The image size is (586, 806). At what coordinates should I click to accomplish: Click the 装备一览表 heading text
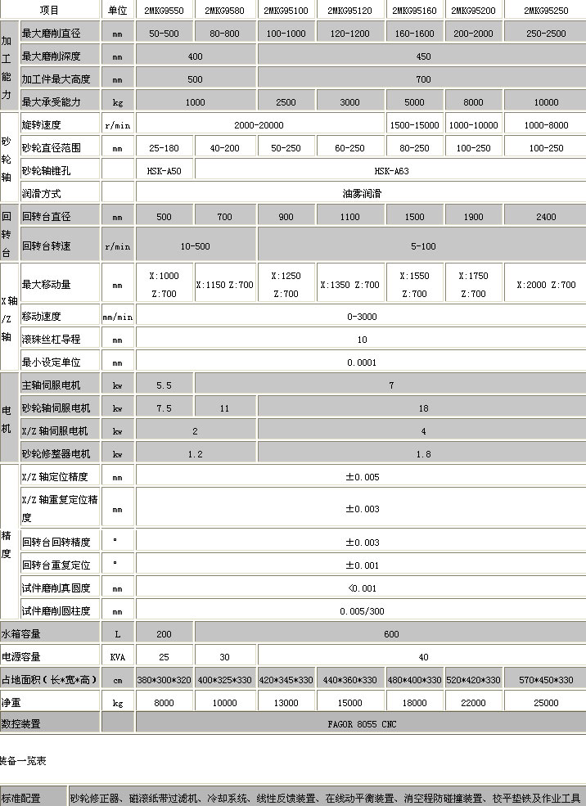click(23, 761)
